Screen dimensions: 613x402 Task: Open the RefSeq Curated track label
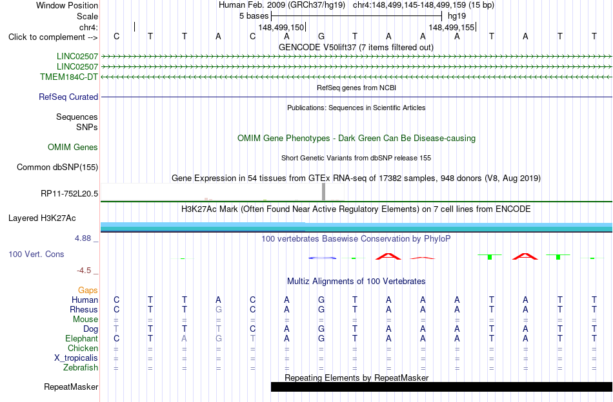click(68, 97)
